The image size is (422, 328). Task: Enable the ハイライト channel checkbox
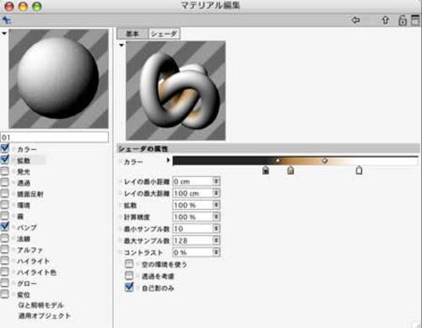[5, 261]
